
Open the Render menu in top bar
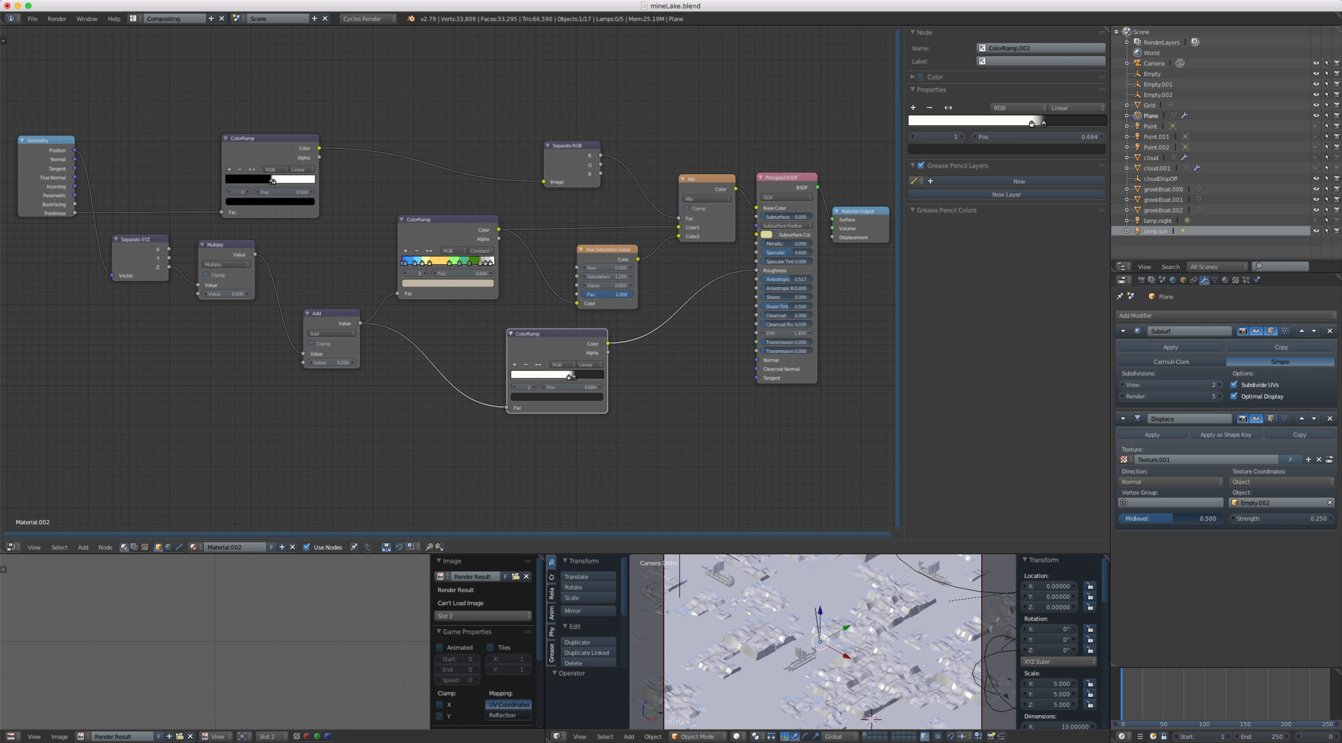click(57, 19)
